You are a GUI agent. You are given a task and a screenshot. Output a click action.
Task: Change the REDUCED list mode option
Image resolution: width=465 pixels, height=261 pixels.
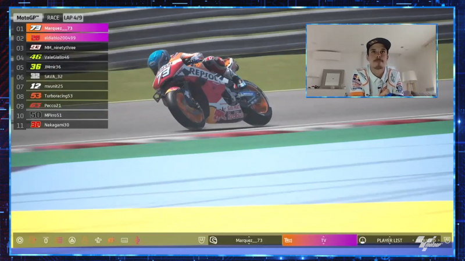click(425, 241)
